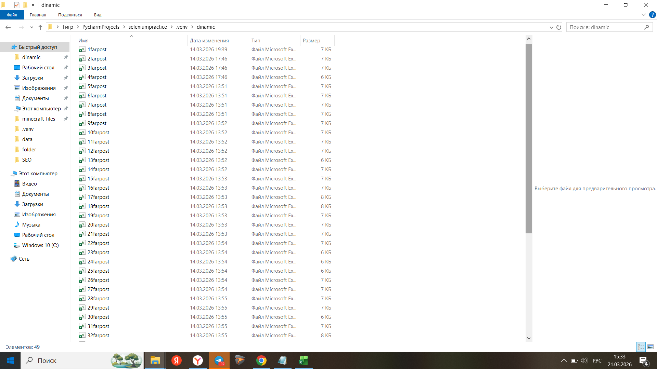The height and width of the screenshot is (369, 657).
Task: Click the search box magnifier icon
Action: coord(646,27)
